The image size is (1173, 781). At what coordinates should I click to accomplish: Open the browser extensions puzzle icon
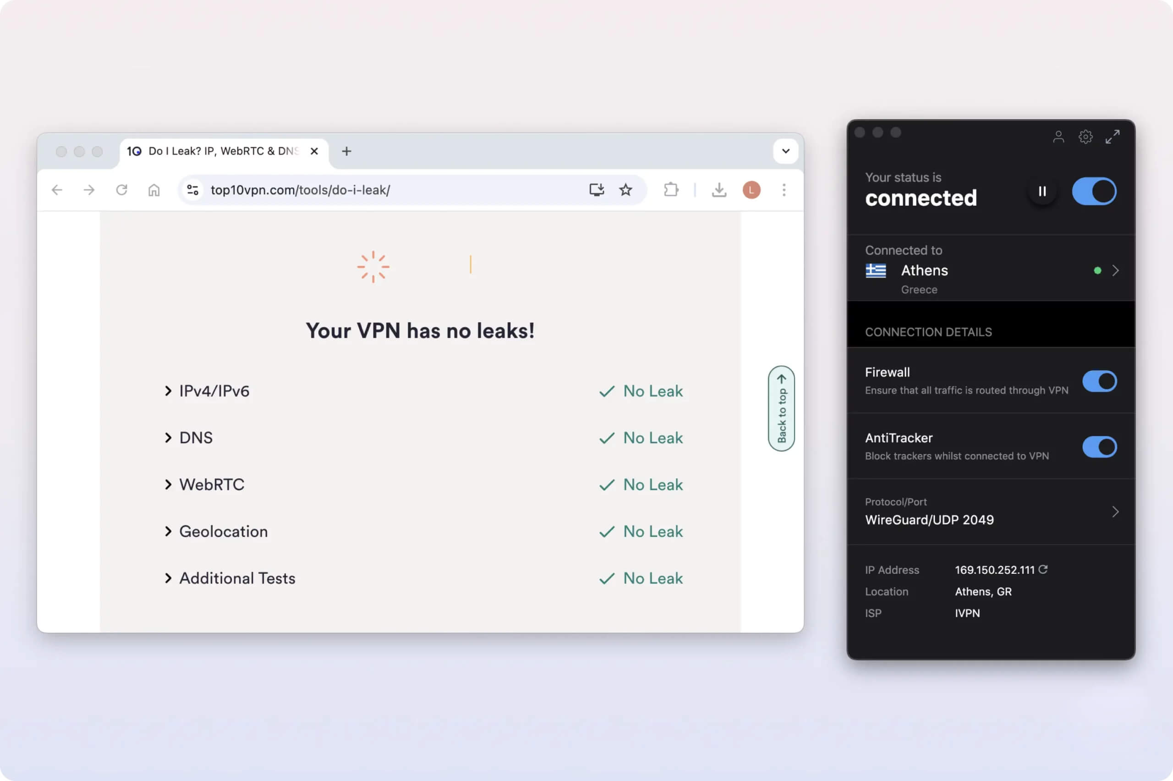[x=671, y=190]
